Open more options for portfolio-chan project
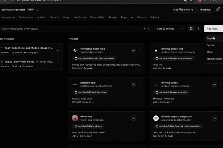The image size is (223, 148). coord(140,84)
